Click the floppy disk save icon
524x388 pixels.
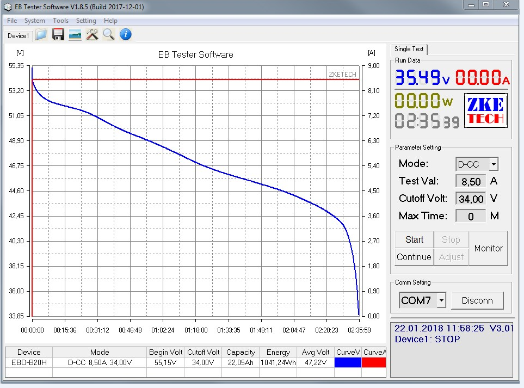[58, 35]
